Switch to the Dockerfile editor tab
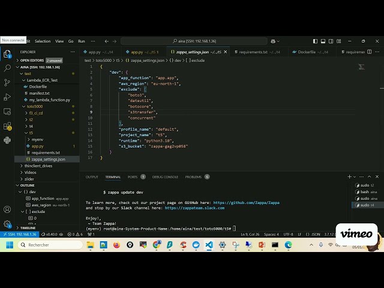Screen dimensions: 384x288 coord(311,52)
